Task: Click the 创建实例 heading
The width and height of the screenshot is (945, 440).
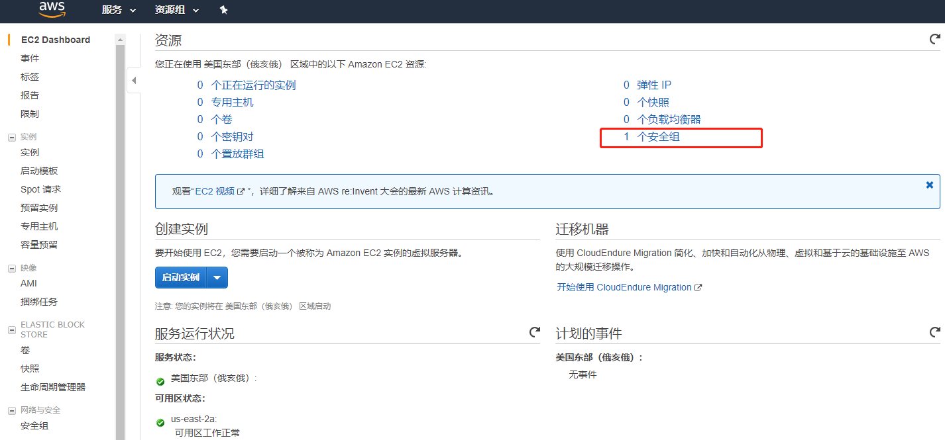Action: 182,229
